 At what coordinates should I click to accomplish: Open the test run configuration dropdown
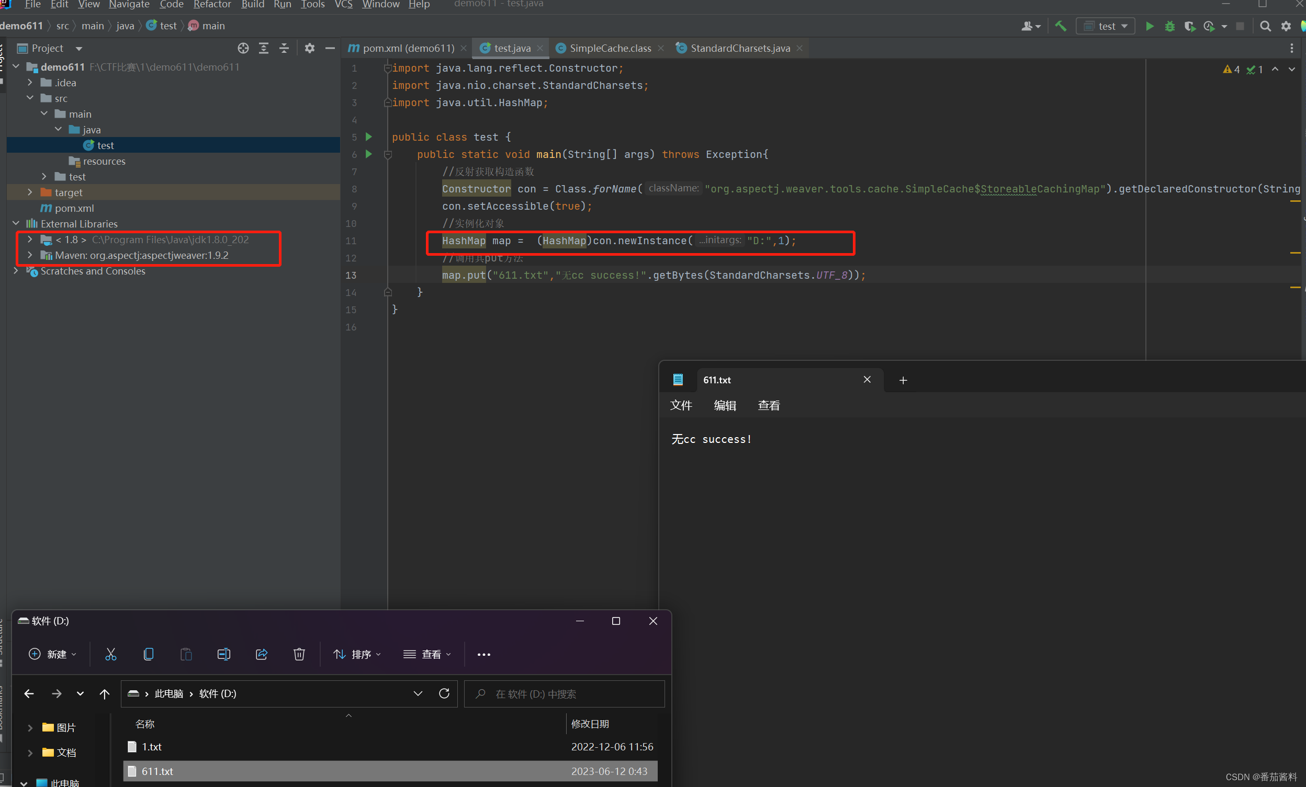(1105, 26)
